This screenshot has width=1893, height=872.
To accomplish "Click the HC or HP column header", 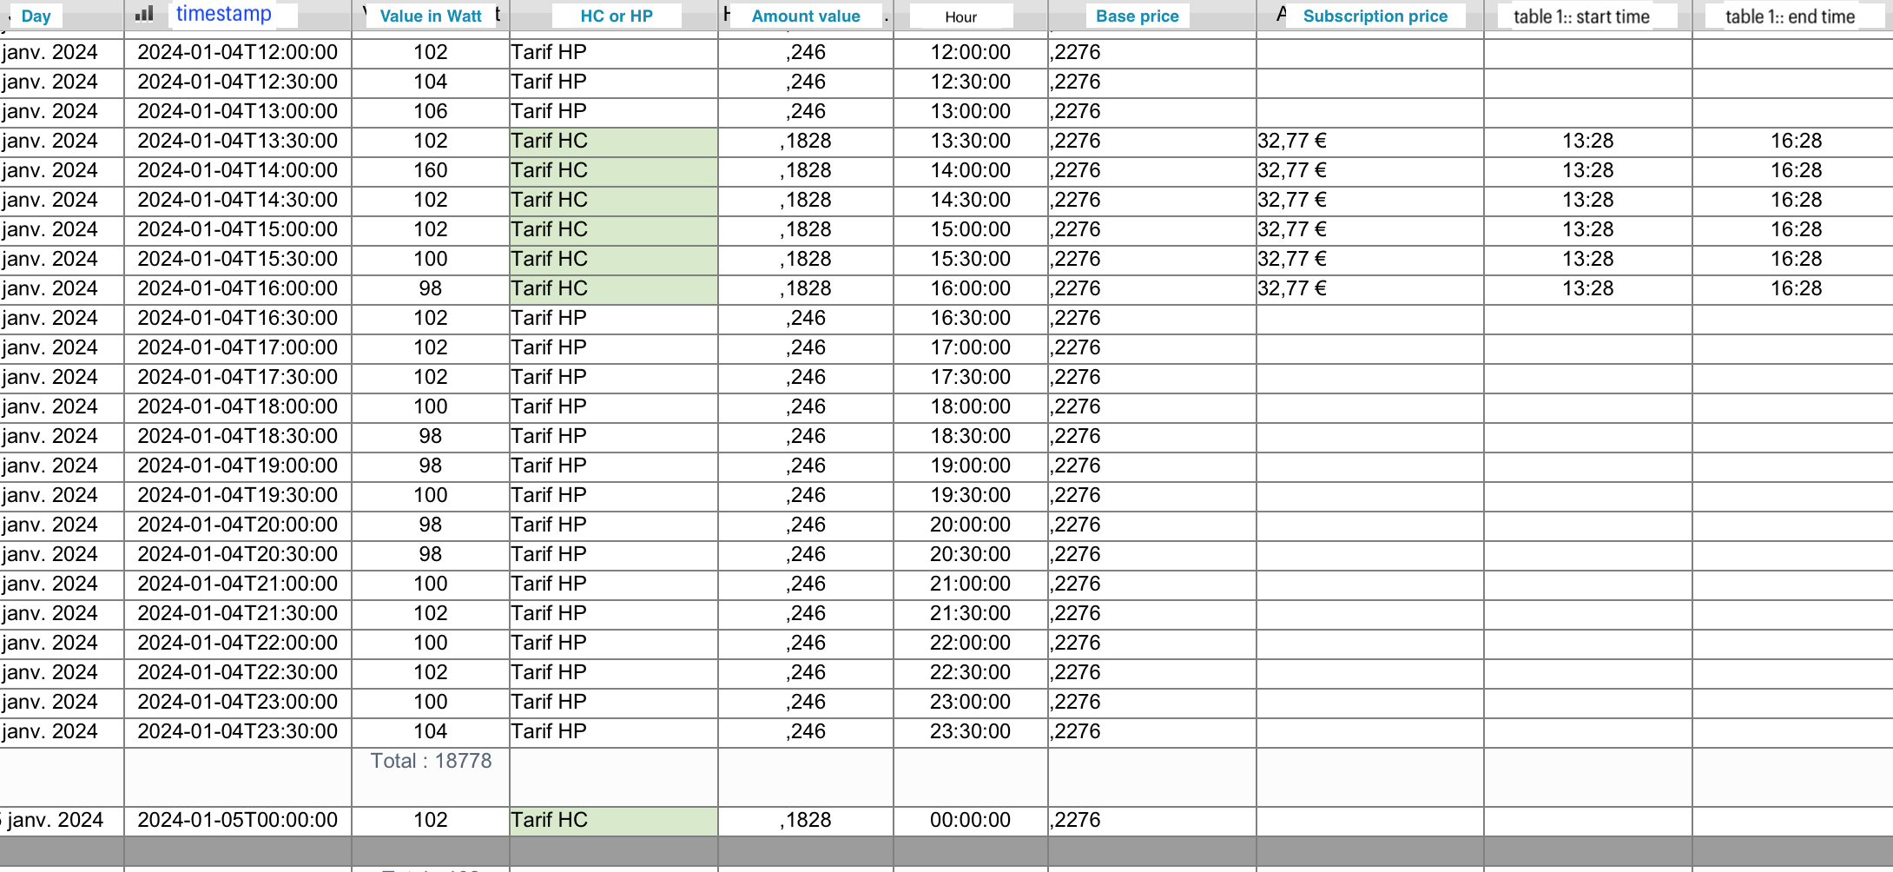I will (617, 16).
